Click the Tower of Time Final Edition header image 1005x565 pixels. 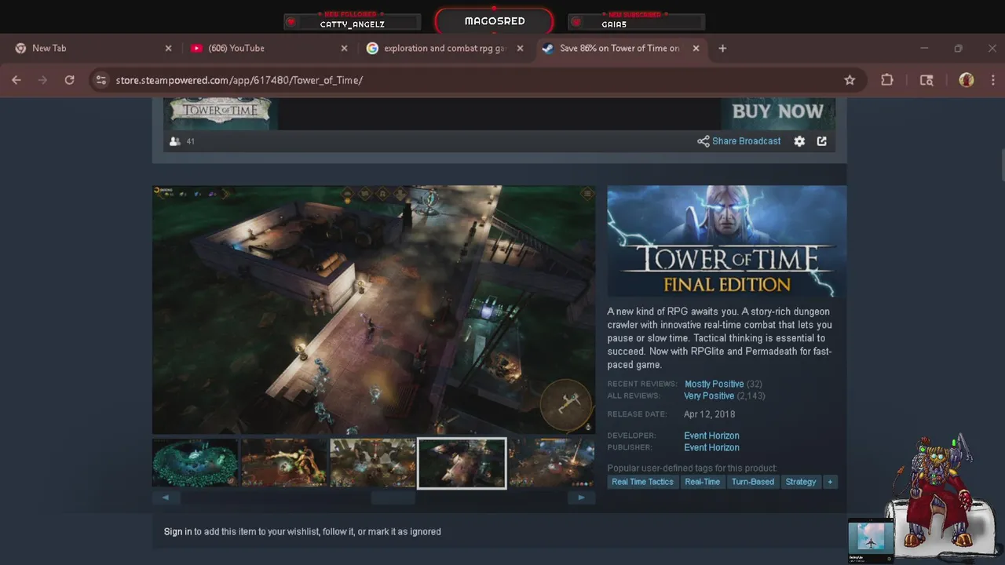click(726, 241)
